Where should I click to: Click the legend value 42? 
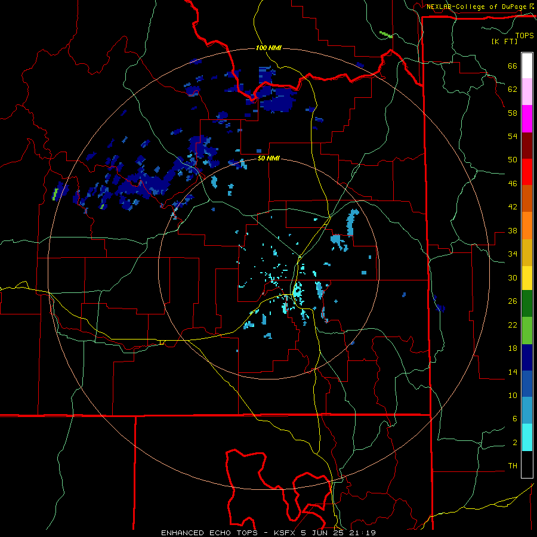point(513,206)
